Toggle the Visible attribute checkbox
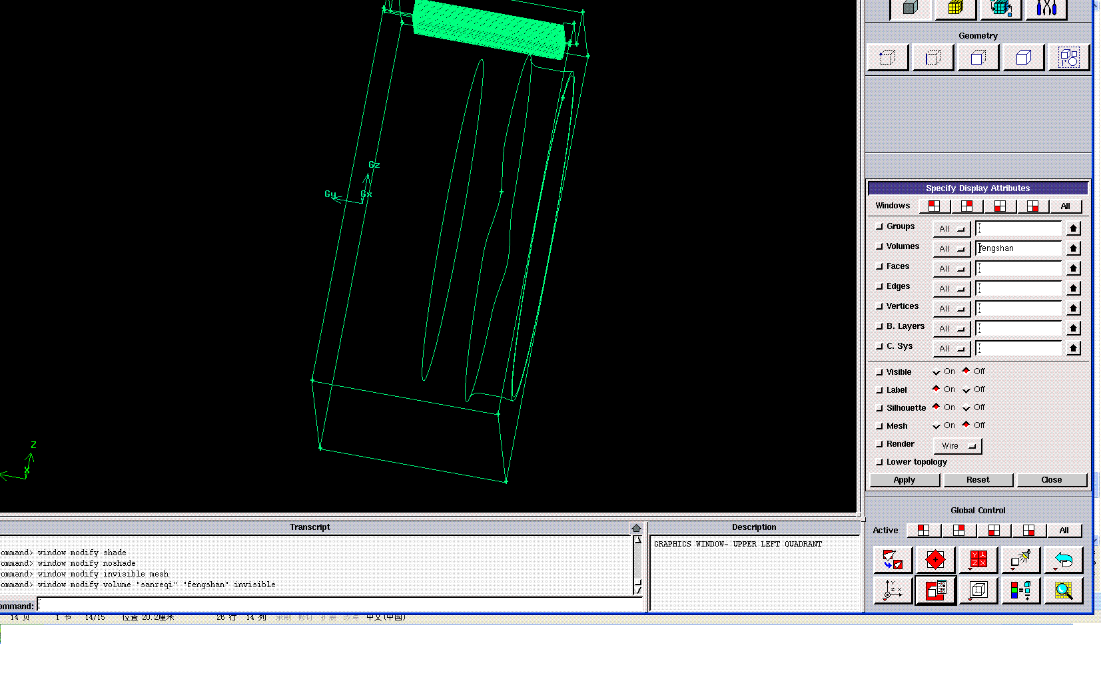Image resolution: width=1119 pixels, height=699 pixels. 879,373
